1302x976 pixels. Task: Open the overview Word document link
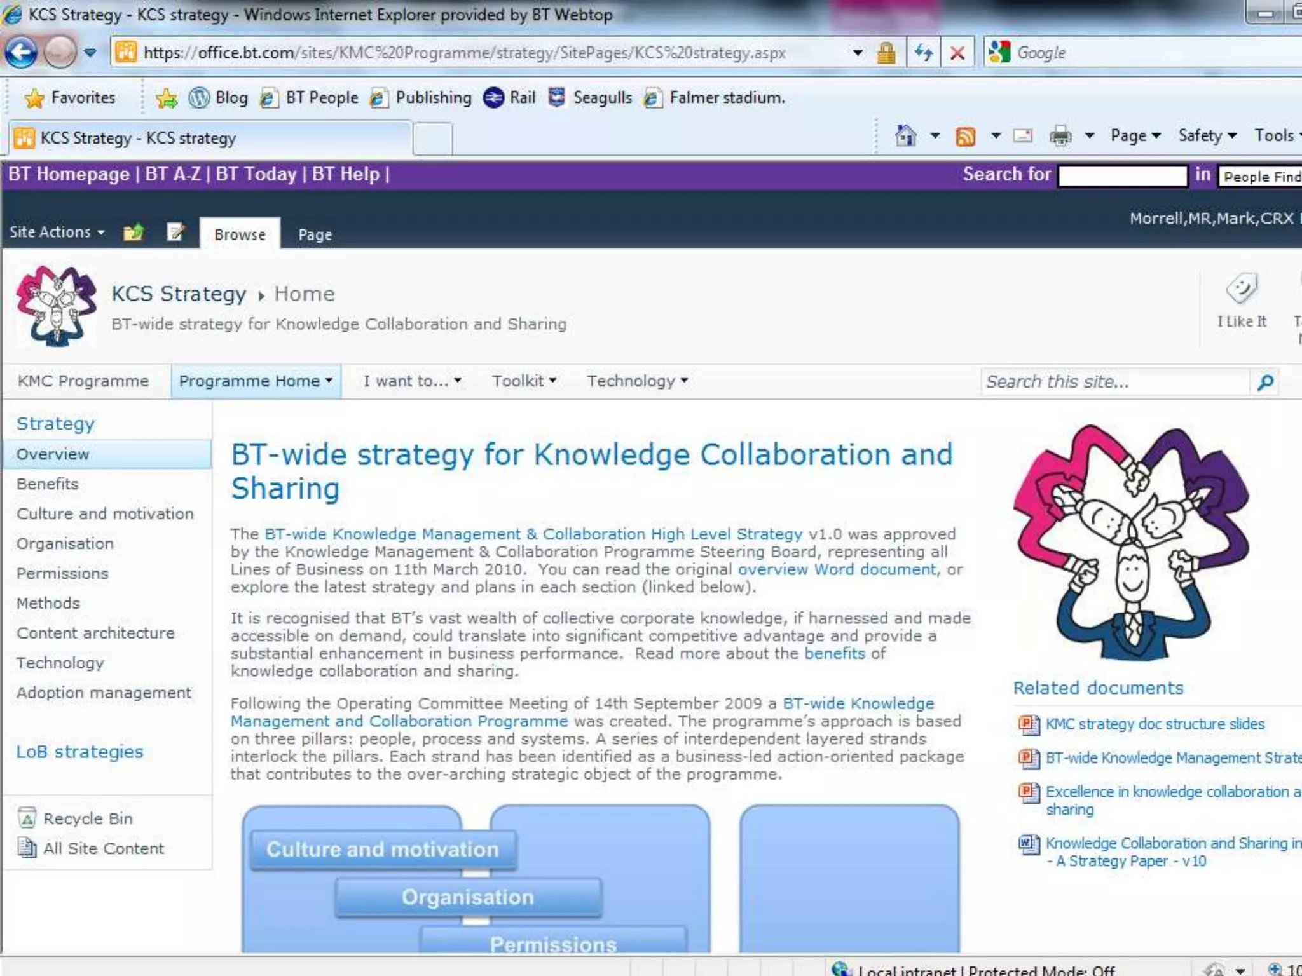point(837,569)
